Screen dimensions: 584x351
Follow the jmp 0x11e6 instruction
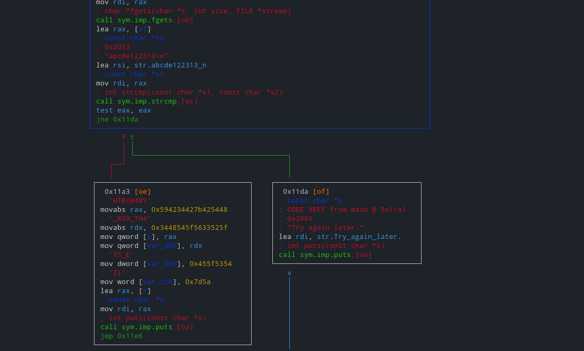121,336
